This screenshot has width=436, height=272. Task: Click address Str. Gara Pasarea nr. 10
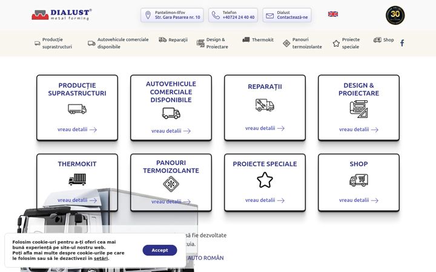(177, 17)
